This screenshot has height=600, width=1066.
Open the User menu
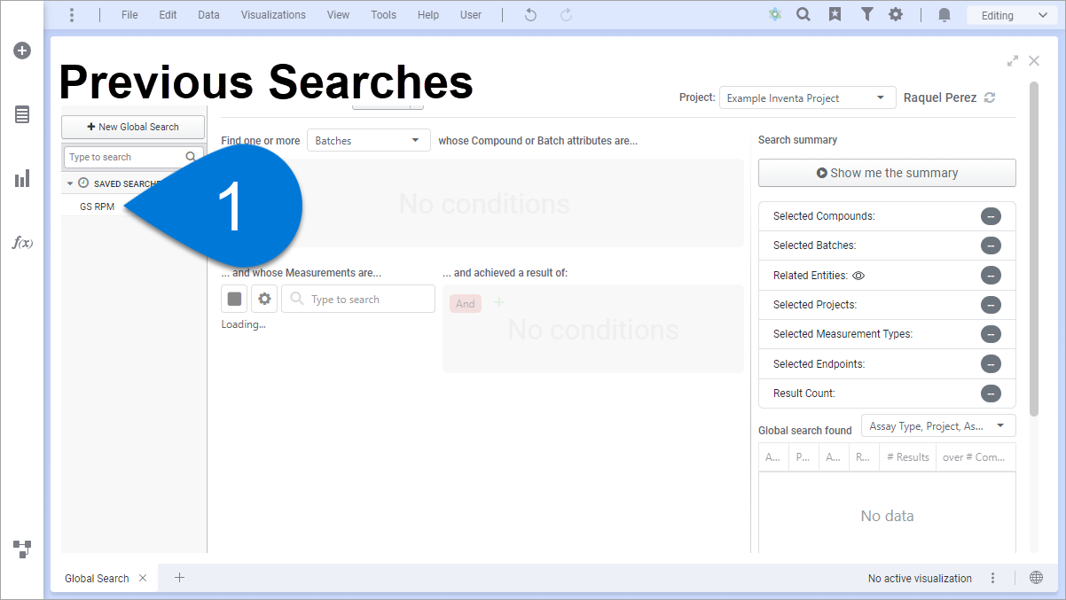[471, 15]
